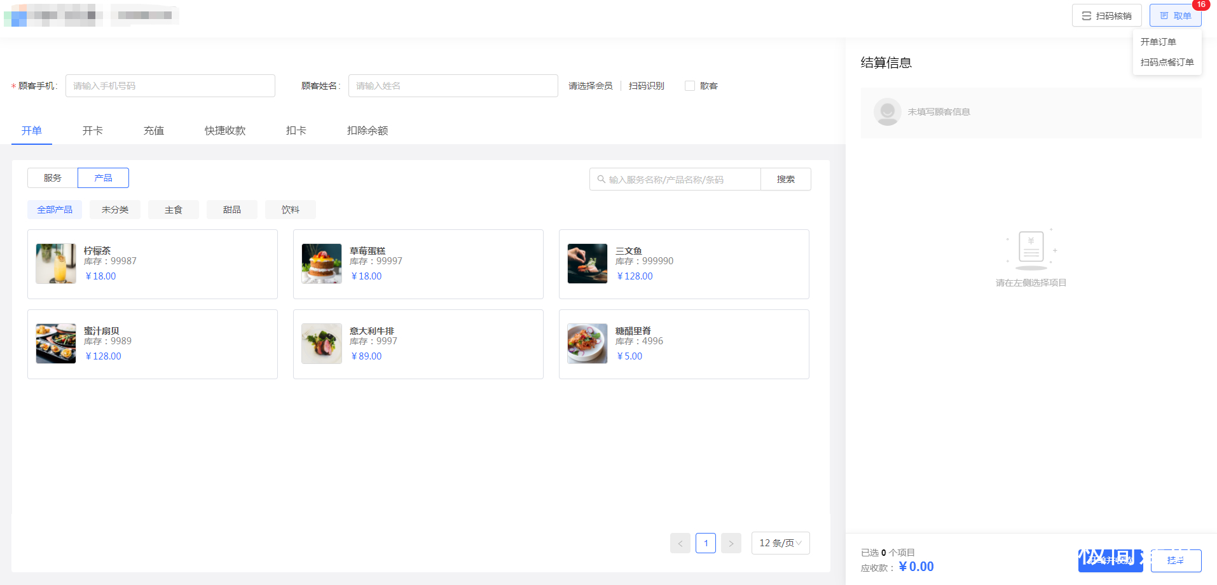Click the customer avatar placeholder icon
The image size is (1217, 585).
[888, 112]
